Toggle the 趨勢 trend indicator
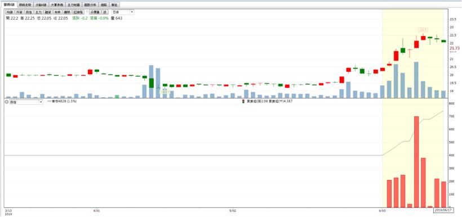Image resolution: width=462 pixels, height=217 pixels. (67, 12)
